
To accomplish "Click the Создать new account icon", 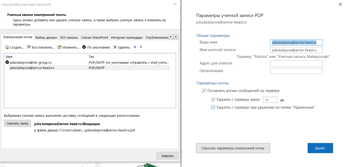I will point(7,47).
